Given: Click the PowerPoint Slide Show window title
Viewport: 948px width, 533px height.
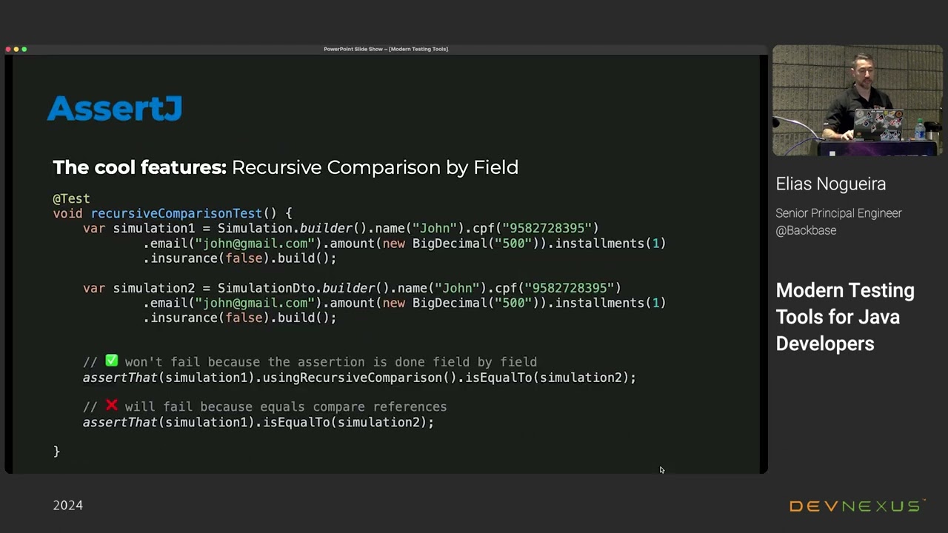Looking at the screenshot, I should (x=386, y=49).
